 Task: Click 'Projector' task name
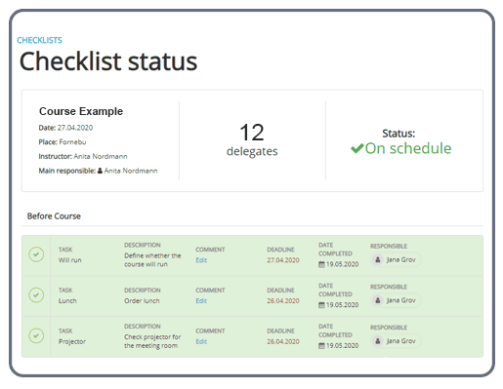[x=72, y=341]
